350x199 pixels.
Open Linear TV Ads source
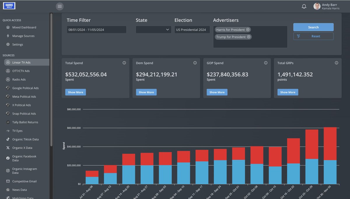(27, 62)
